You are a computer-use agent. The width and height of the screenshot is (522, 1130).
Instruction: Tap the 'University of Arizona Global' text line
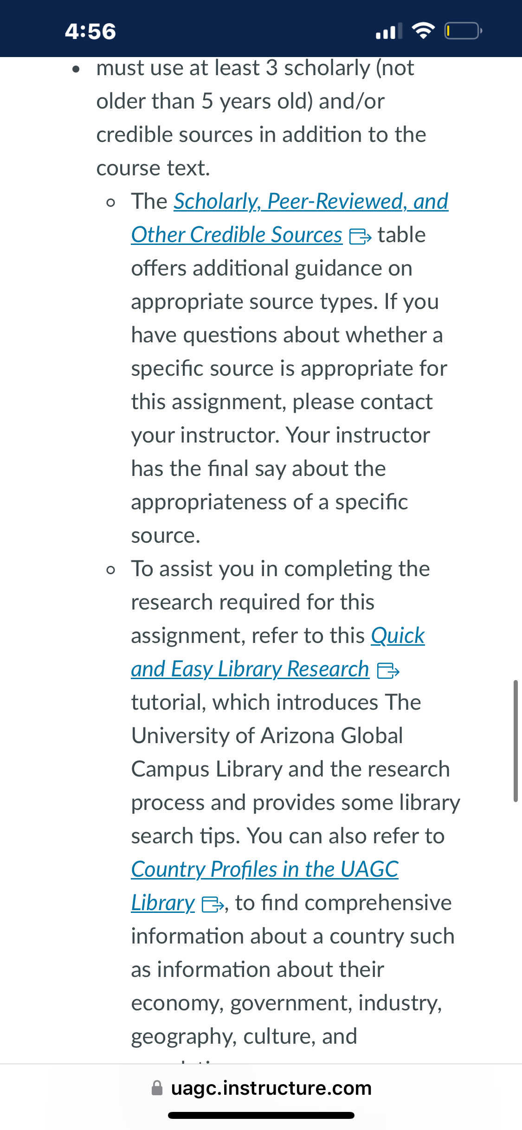click(267, 736)
